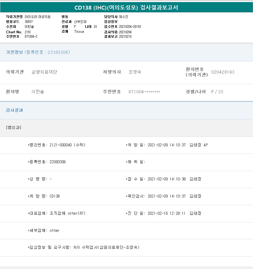
Task: Select the 환자번호 value 020428193
Action: pyautogui.click(x=223, y=72)
